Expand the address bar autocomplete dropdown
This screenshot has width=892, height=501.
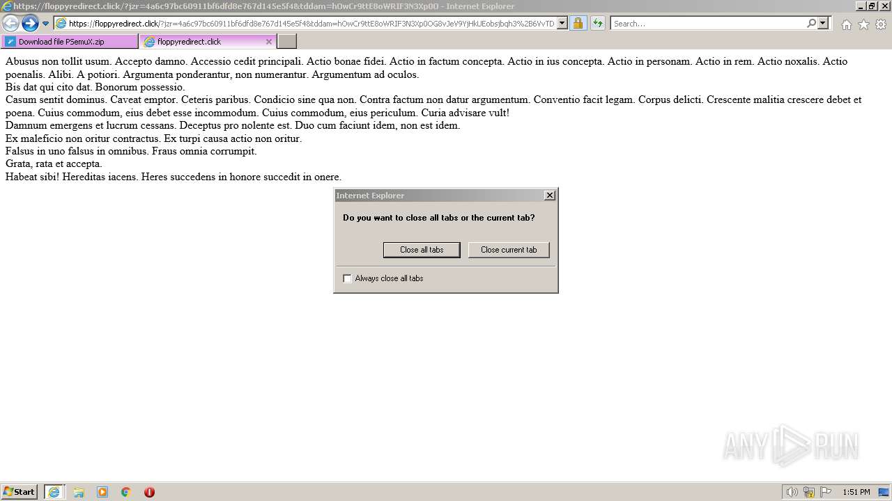click(562, 24)
